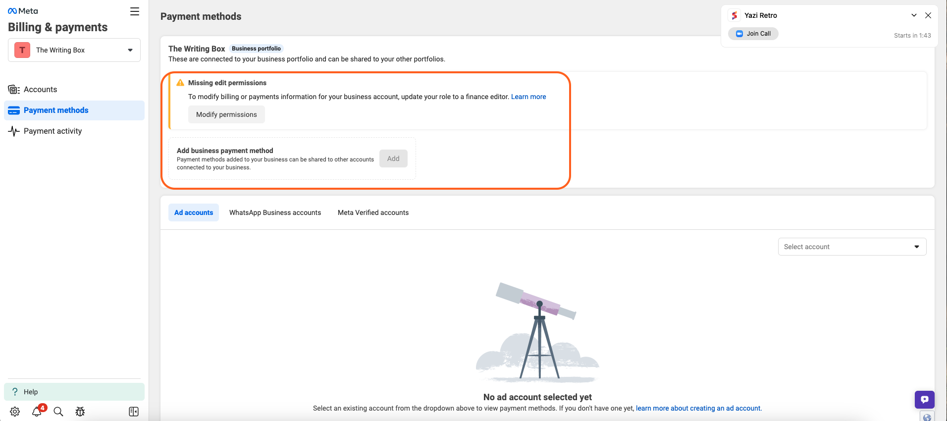Open the chat support bubble icon
This screenshot has width=947, height=421.
(x=924, y=399)
